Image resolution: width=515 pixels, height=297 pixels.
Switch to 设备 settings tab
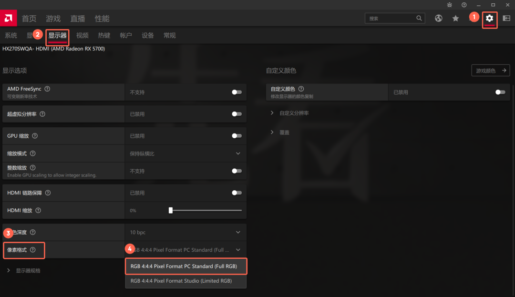148,35
